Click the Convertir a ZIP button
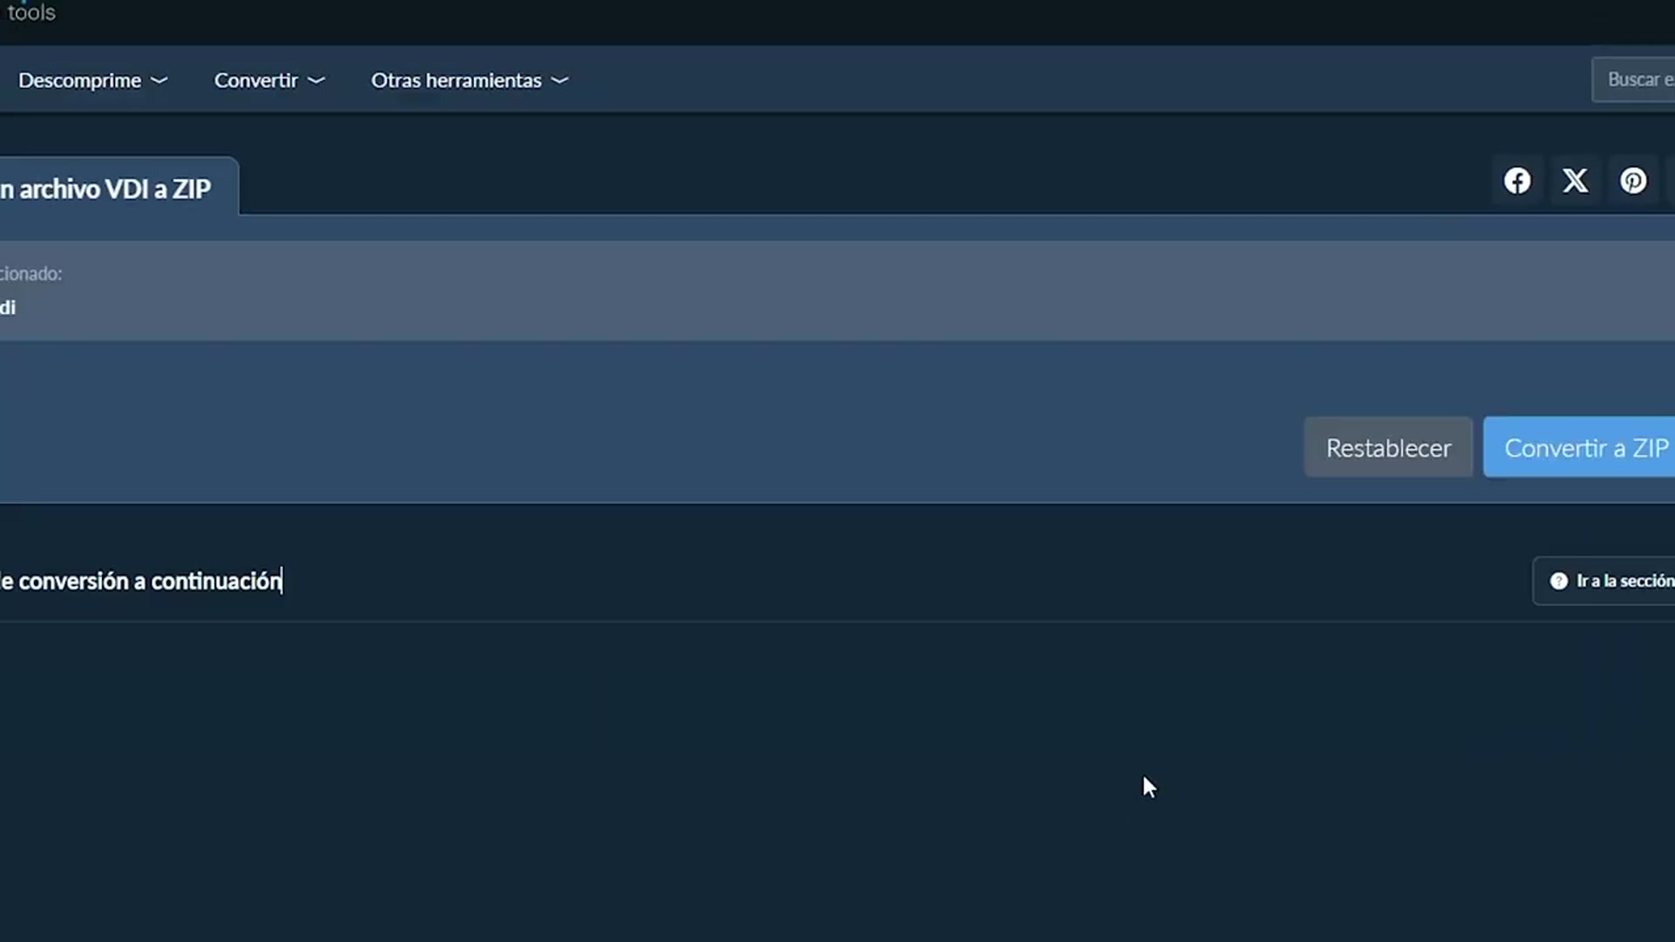The height and width of the screenshot is (942, 1675). 1579,447
